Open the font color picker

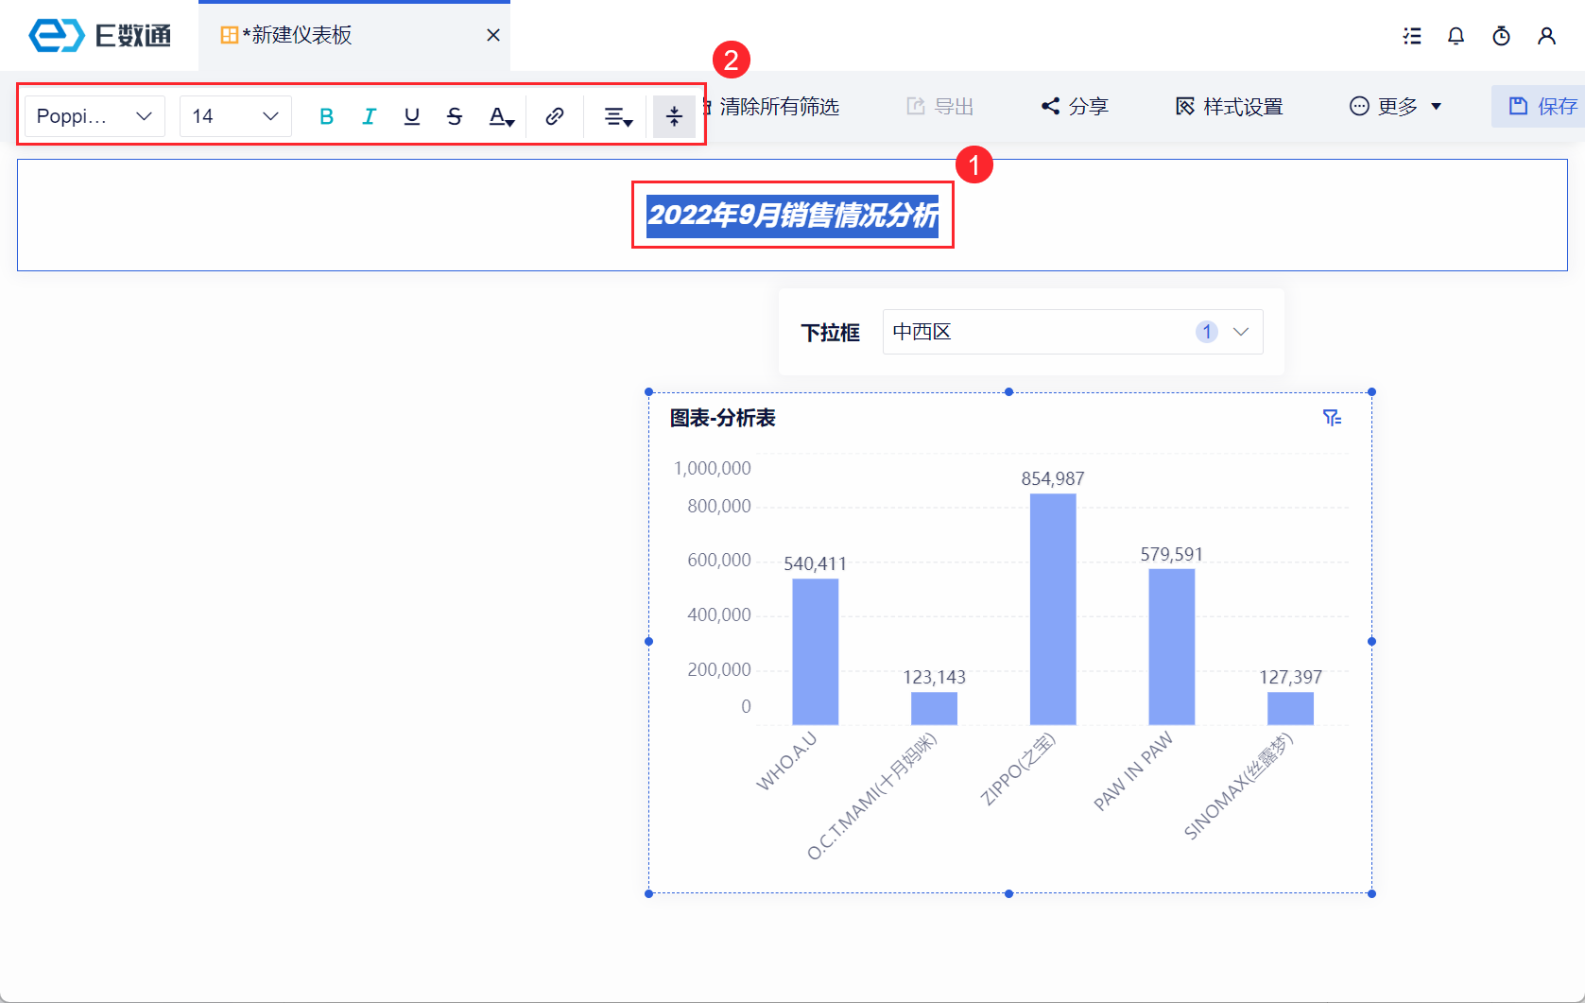501,116
